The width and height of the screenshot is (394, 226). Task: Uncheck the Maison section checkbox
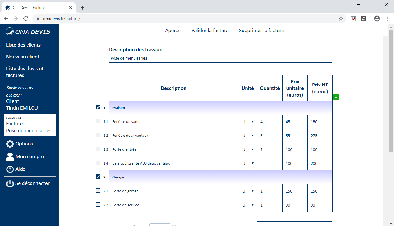98,107
